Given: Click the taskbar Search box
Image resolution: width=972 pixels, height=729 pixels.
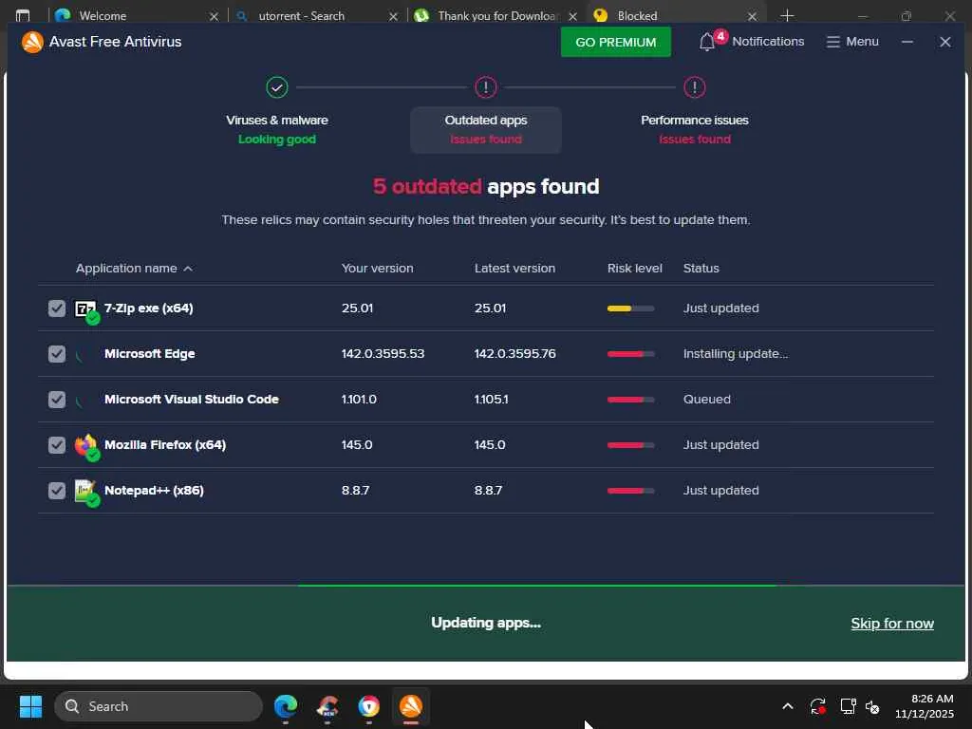Looking at the screenshot, I should tap(159, 706).
